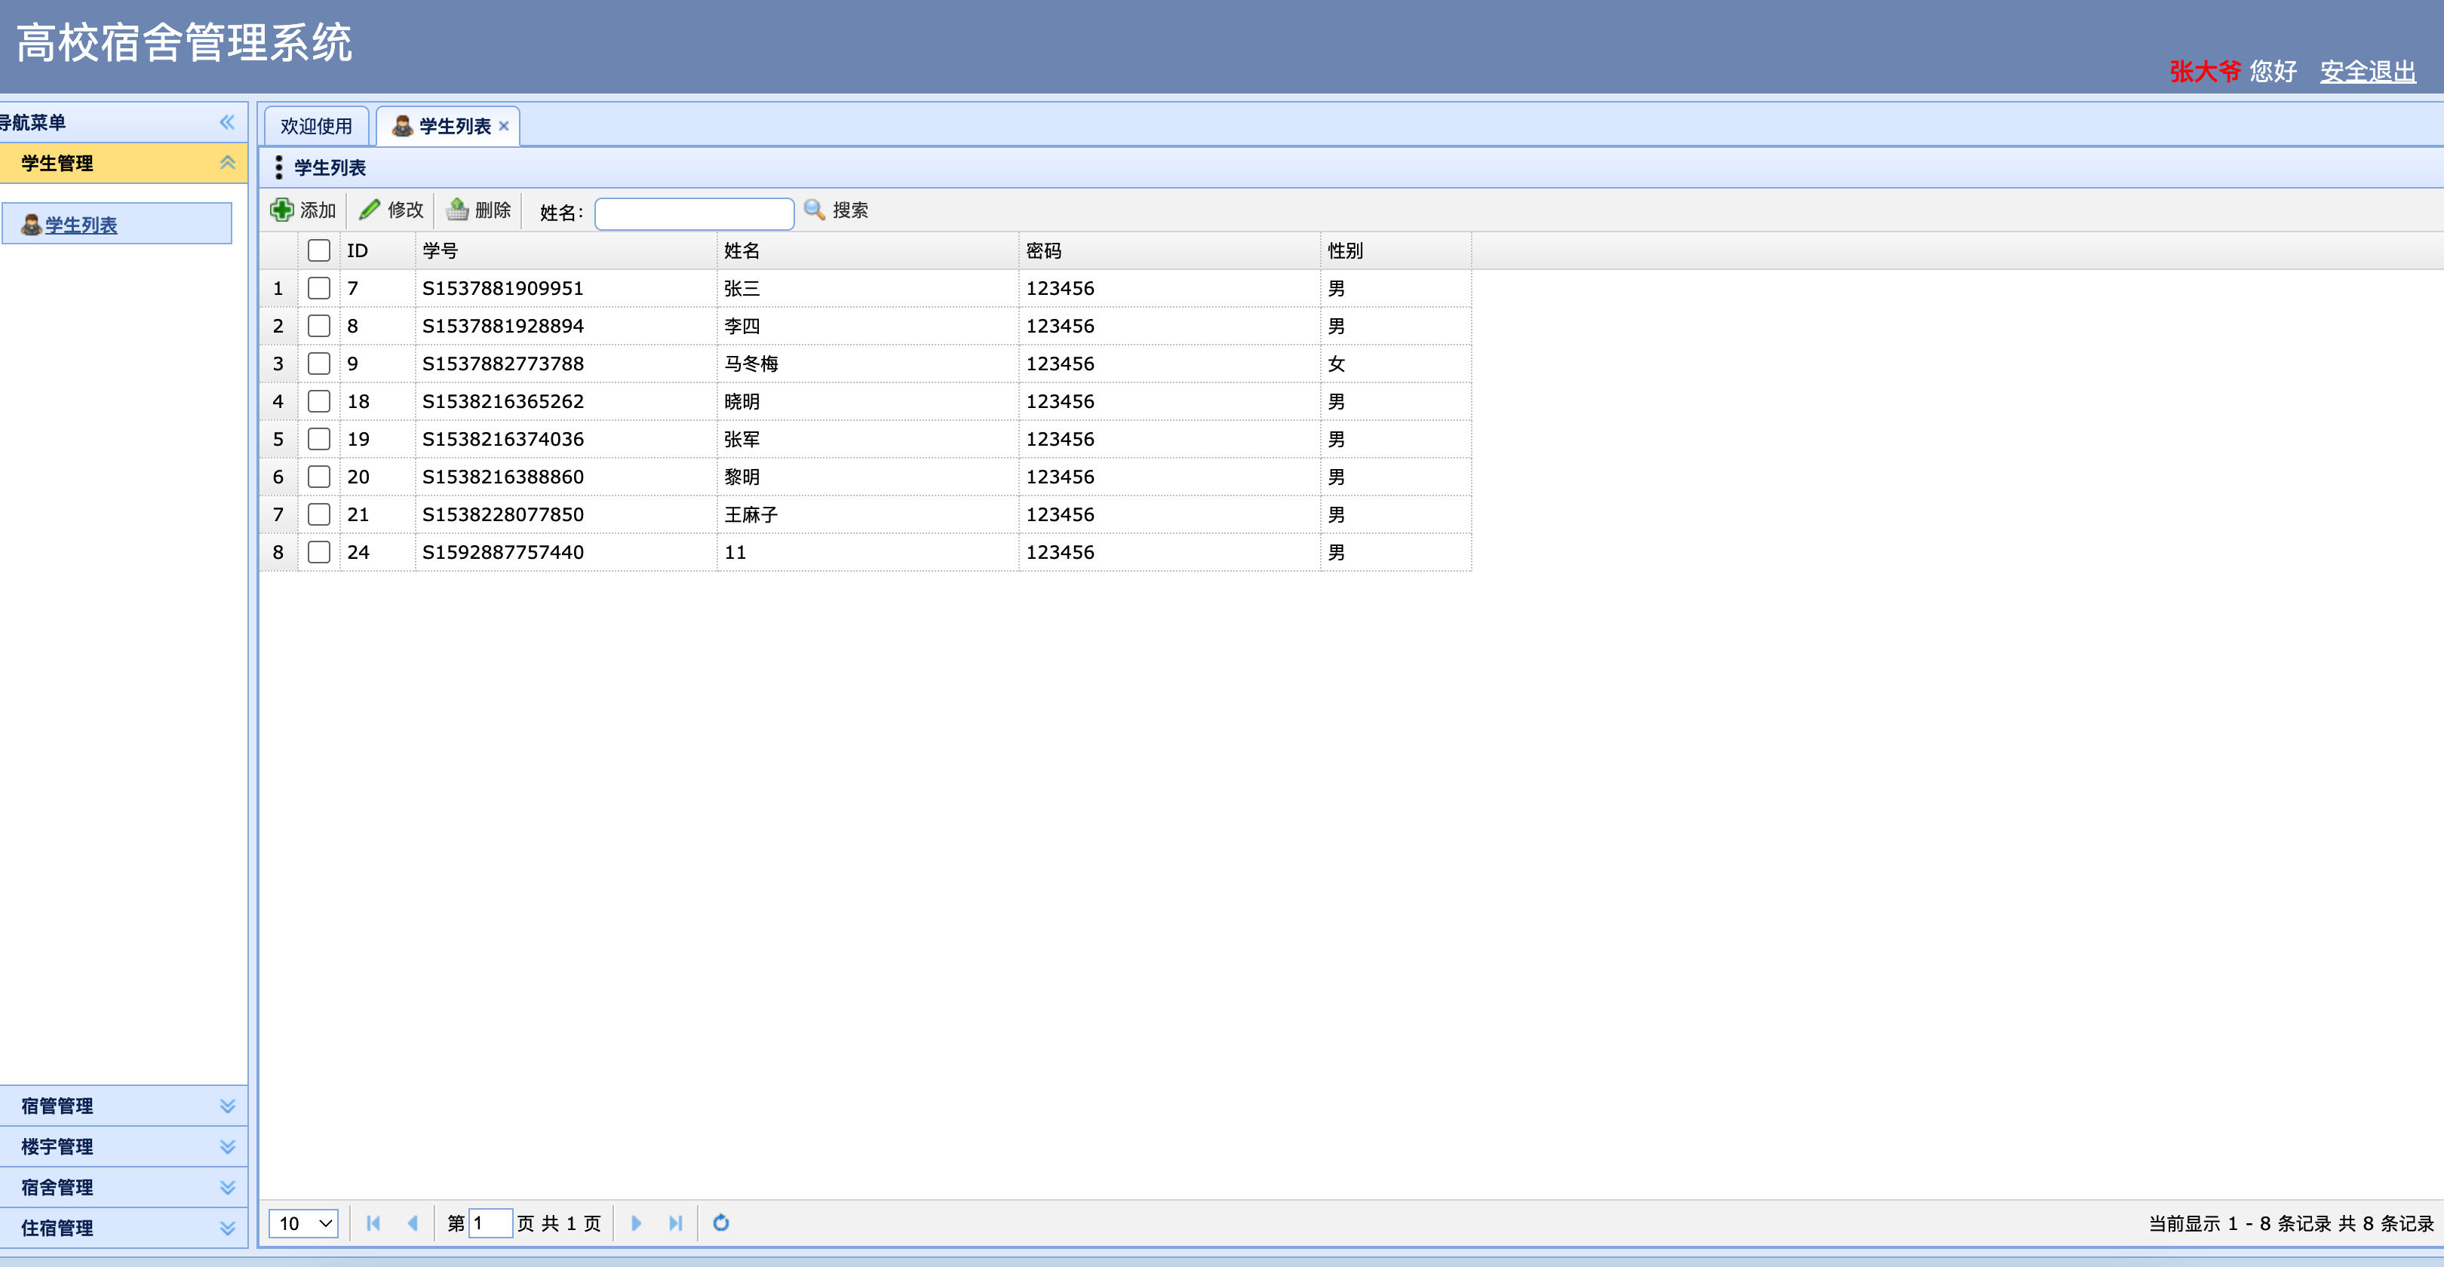Select the checkbox for 马冬梅
The height and width of the screenshot is (1267, 2444).
coord(319,364)
